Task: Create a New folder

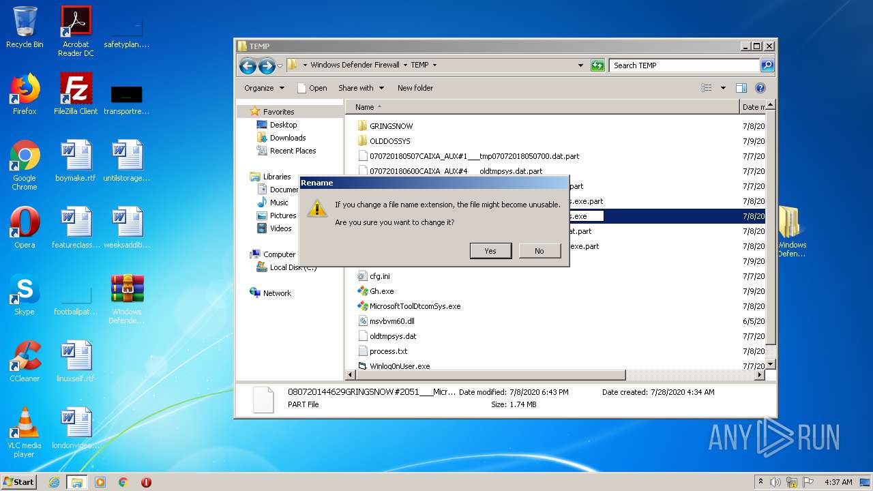Action: (x=415, y=88)
